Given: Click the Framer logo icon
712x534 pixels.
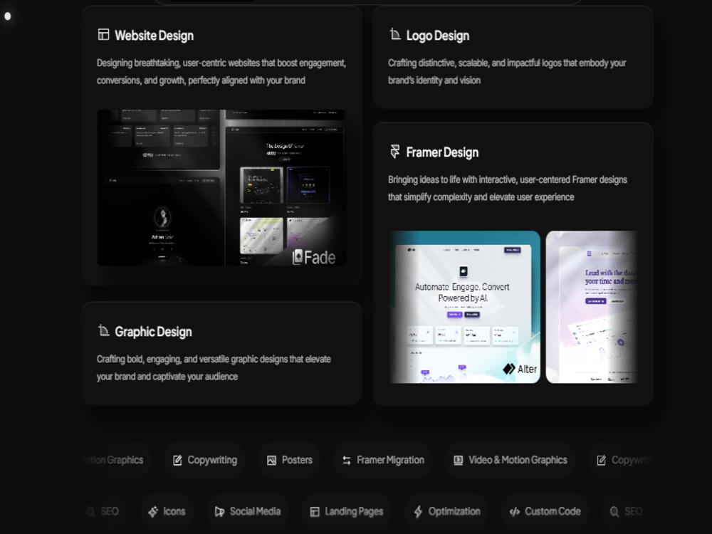Looking at the screenshot, I should coord(395,151).
